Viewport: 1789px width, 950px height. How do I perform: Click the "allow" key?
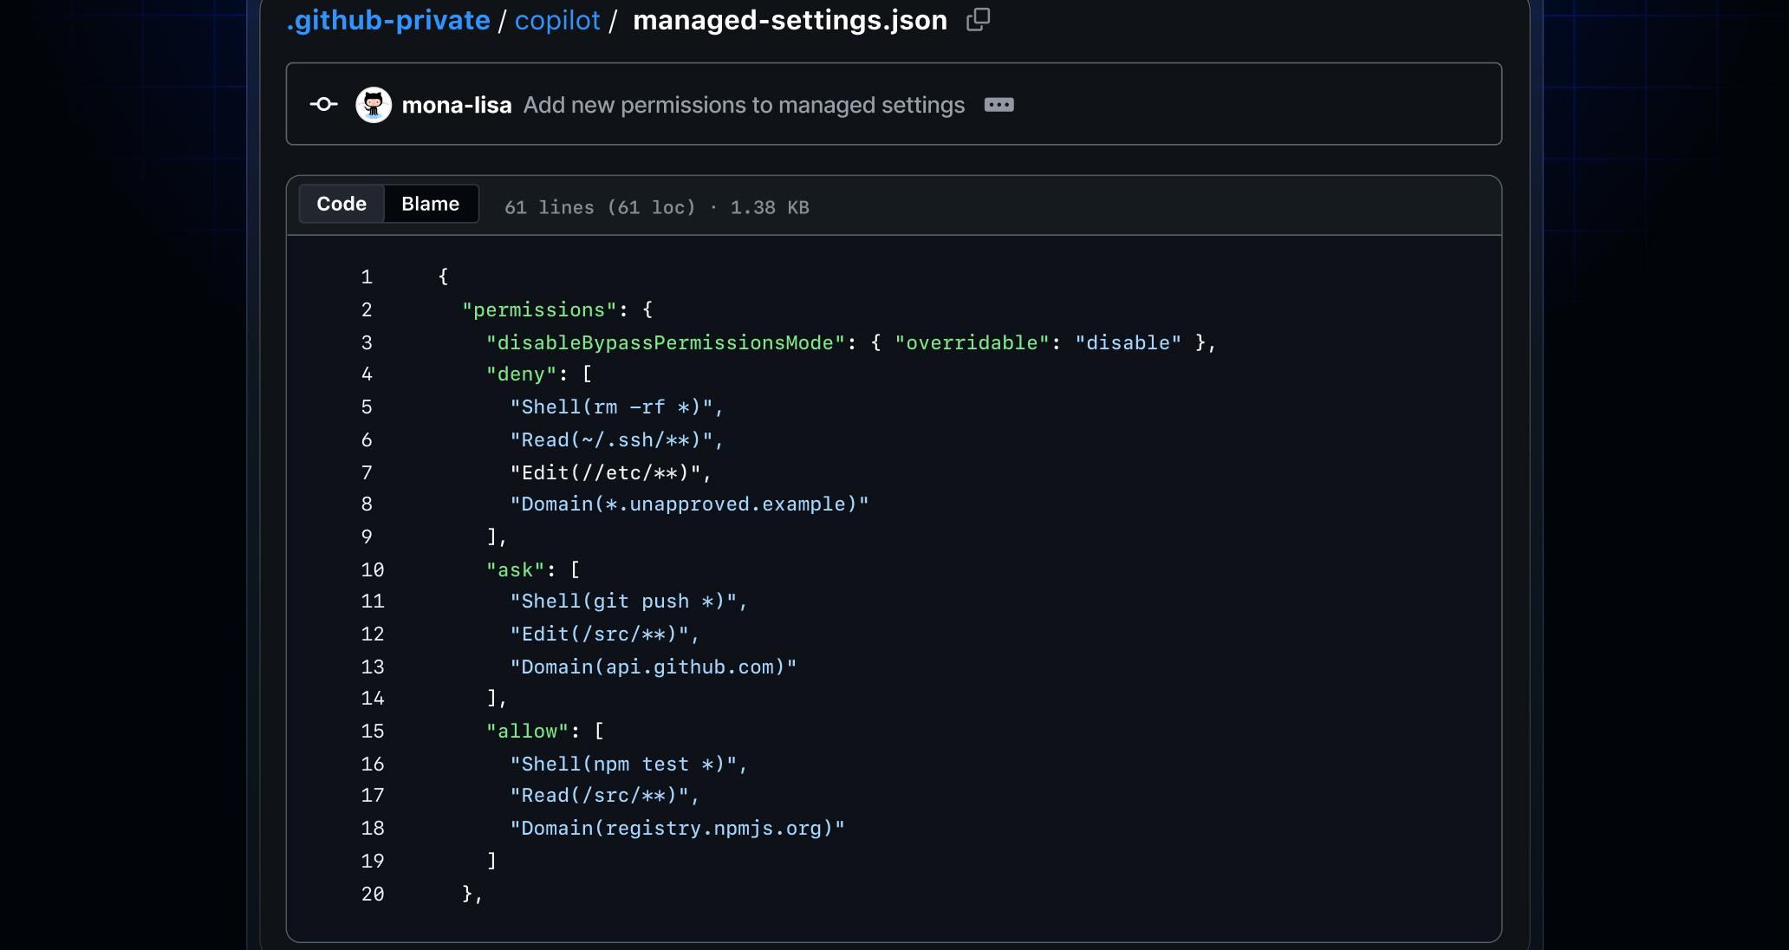(x=527, y=731)
